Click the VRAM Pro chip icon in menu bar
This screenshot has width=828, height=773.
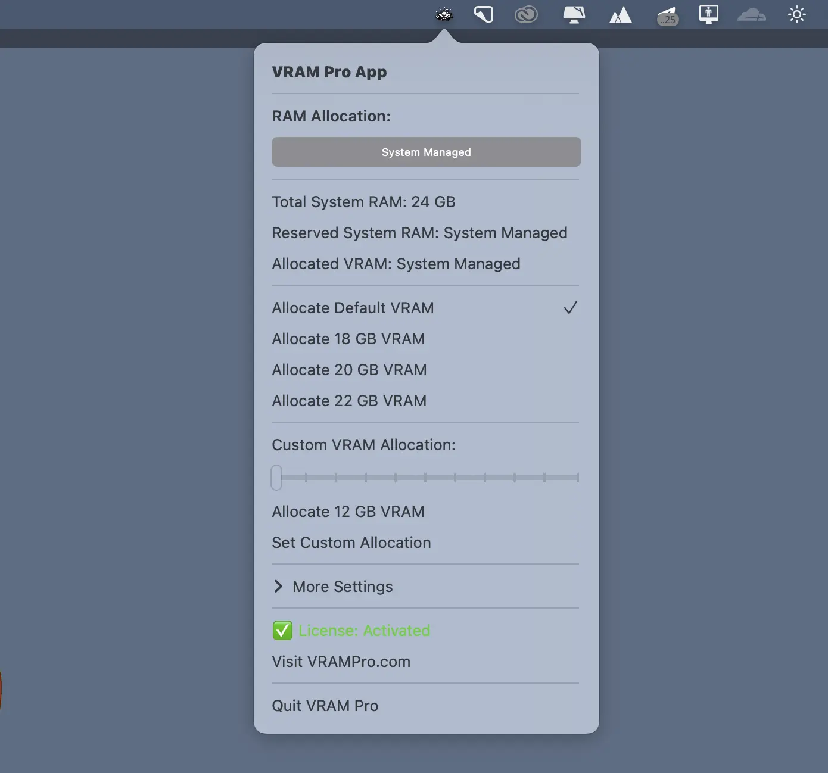point(444,14)
